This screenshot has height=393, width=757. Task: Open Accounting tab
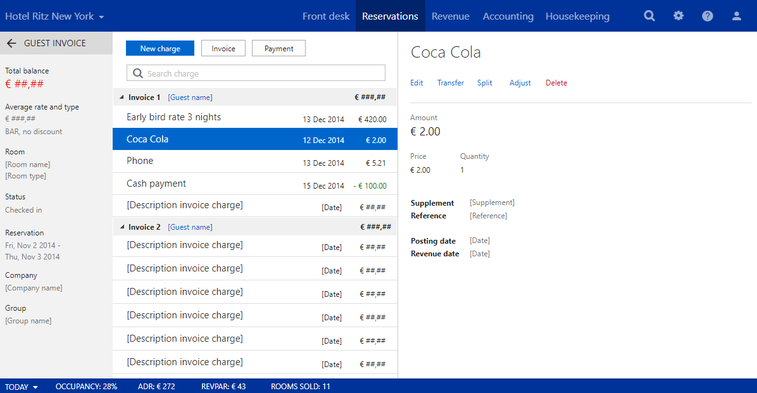point(508,16)
